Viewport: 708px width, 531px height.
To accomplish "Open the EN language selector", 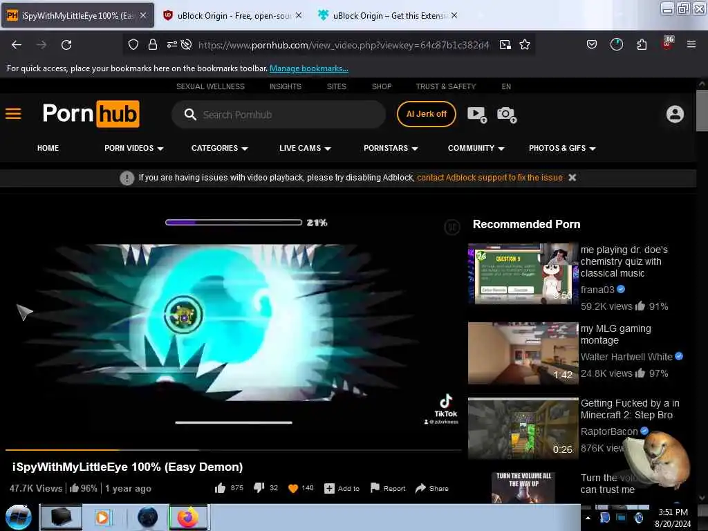I will coord(506,86).
